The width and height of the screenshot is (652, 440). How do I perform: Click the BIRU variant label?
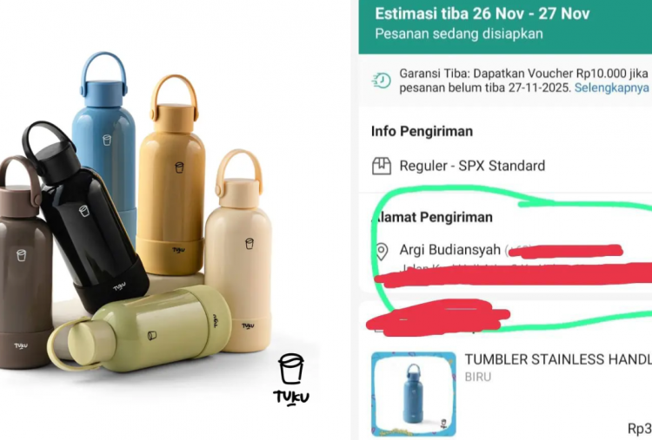coord(478,377)
